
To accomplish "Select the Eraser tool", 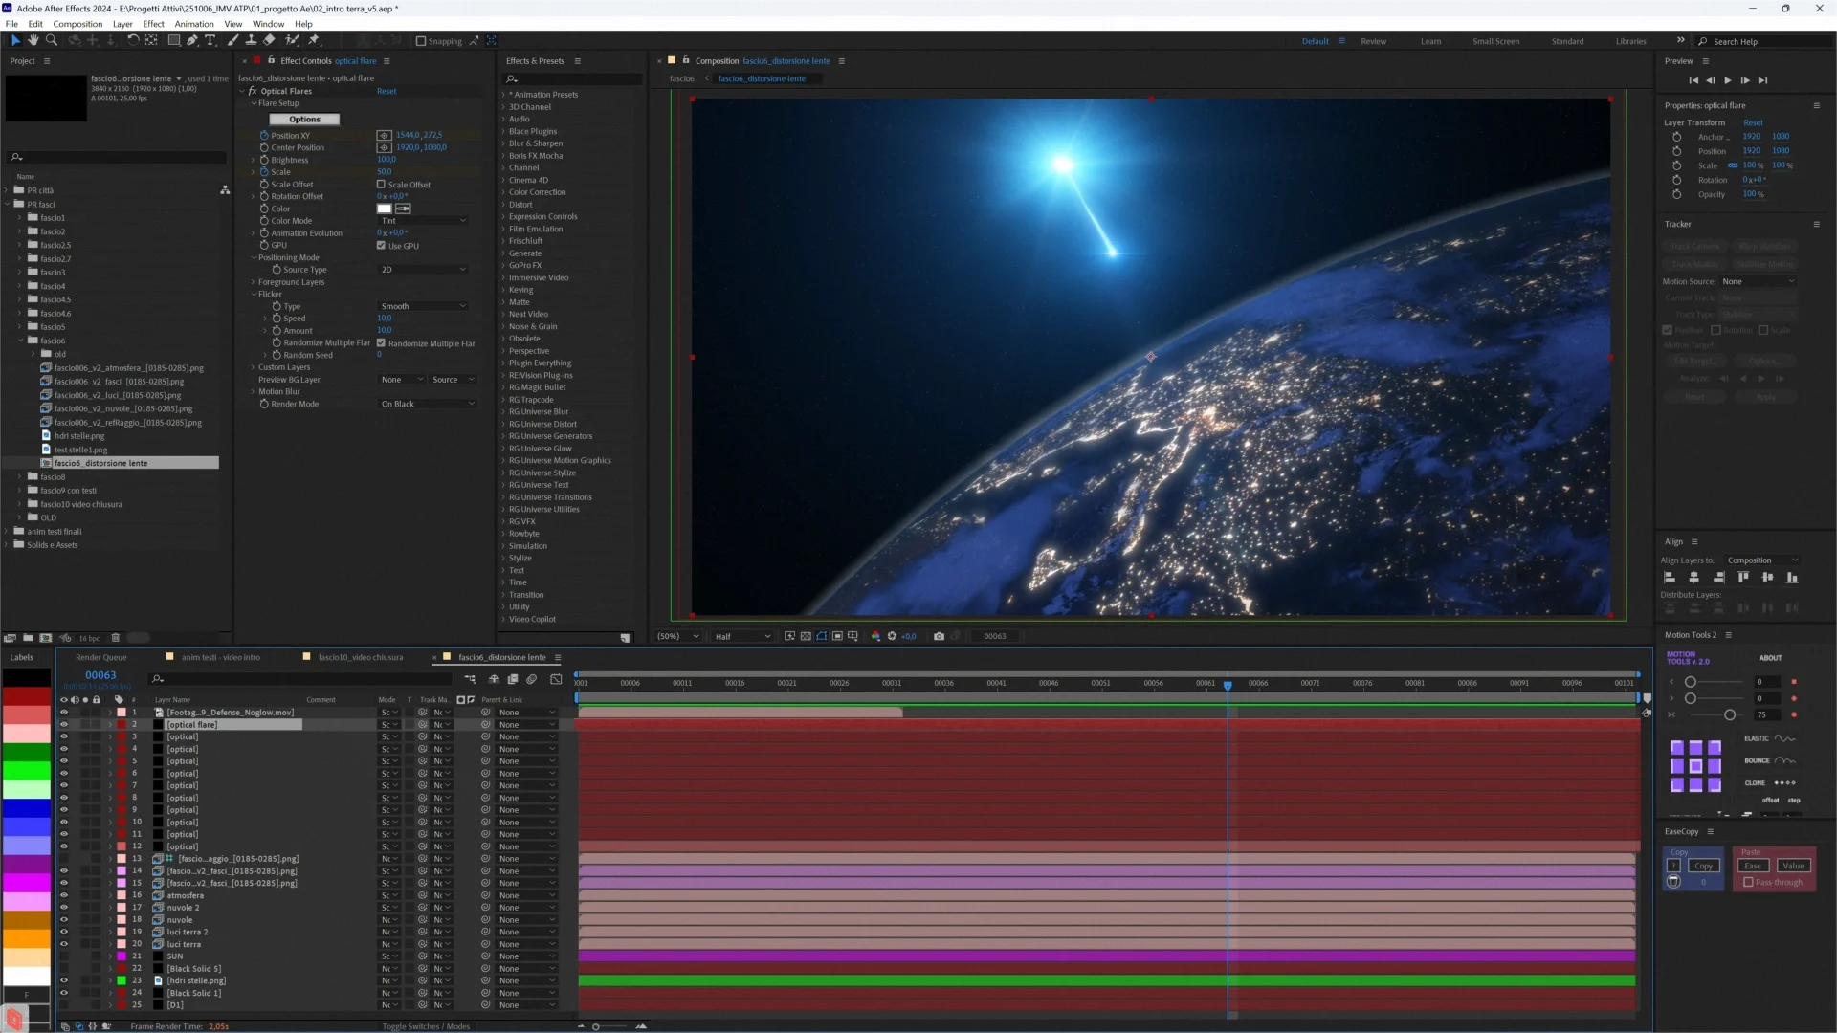I will [x=270, y=40].
